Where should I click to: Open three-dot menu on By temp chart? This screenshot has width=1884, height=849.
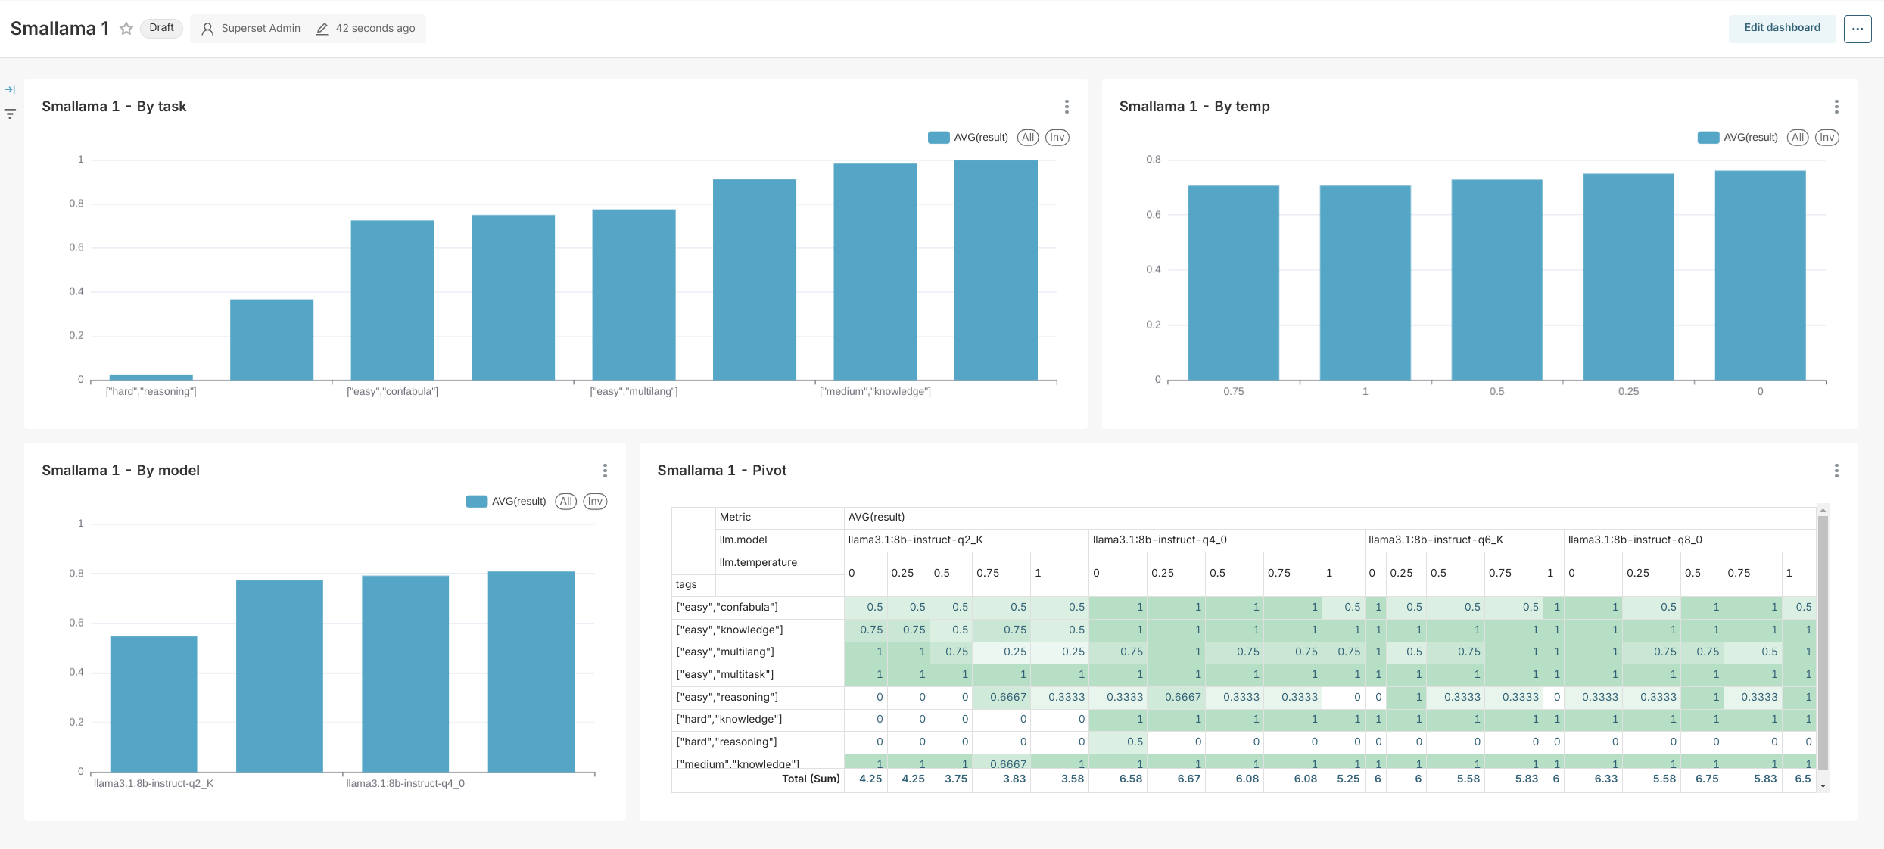[x=1836, y=107]
